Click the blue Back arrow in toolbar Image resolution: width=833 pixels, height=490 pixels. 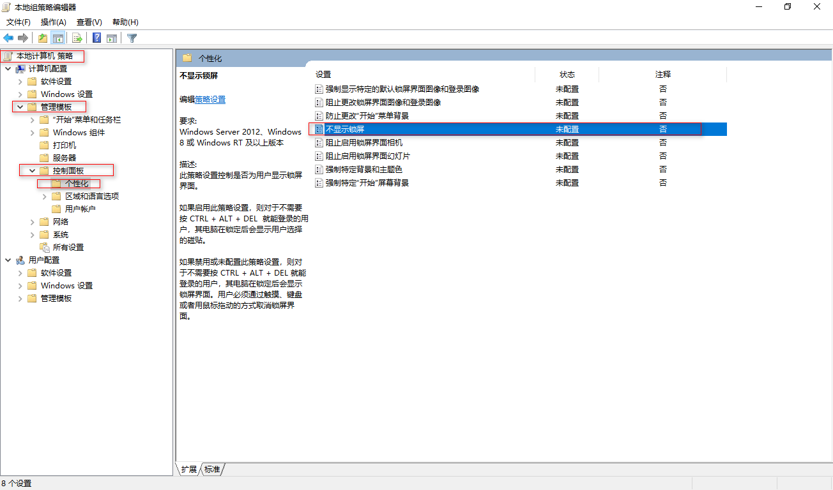pos(8,38)
